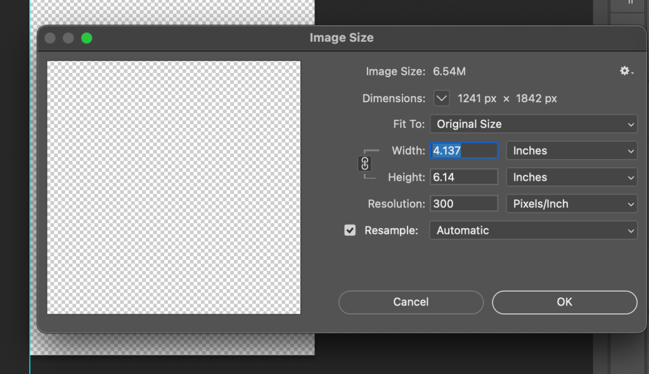Click the green zoom window button
This screenshot has height=374, width=649.
click(87, 38)
